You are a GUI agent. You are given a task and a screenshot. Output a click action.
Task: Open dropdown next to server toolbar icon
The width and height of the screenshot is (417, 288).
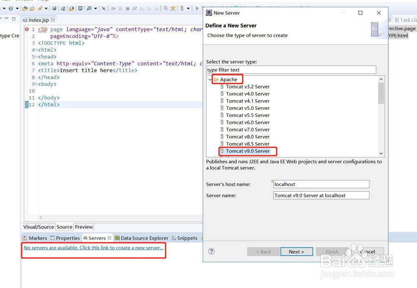click(x=188, y=8)
